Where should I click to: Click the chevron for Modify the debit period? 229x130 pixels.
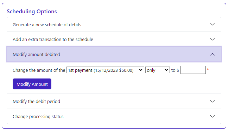pos(212,101)
